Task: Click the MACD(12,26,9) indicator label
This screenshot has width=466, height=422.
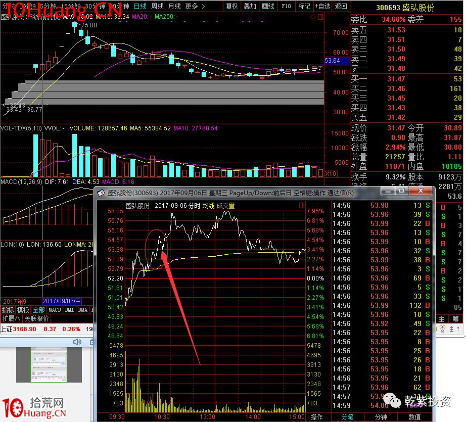Action: [21, 181]
